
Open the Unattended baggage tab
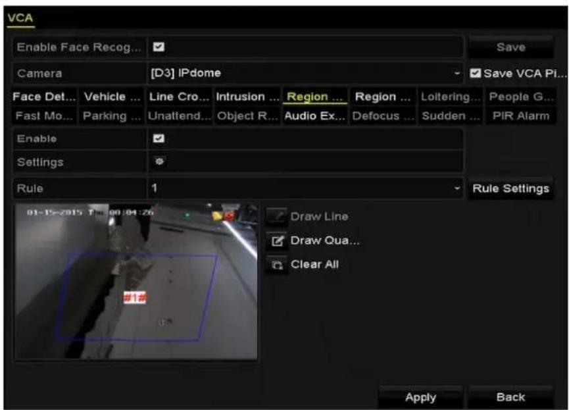(x=180, y=116)
